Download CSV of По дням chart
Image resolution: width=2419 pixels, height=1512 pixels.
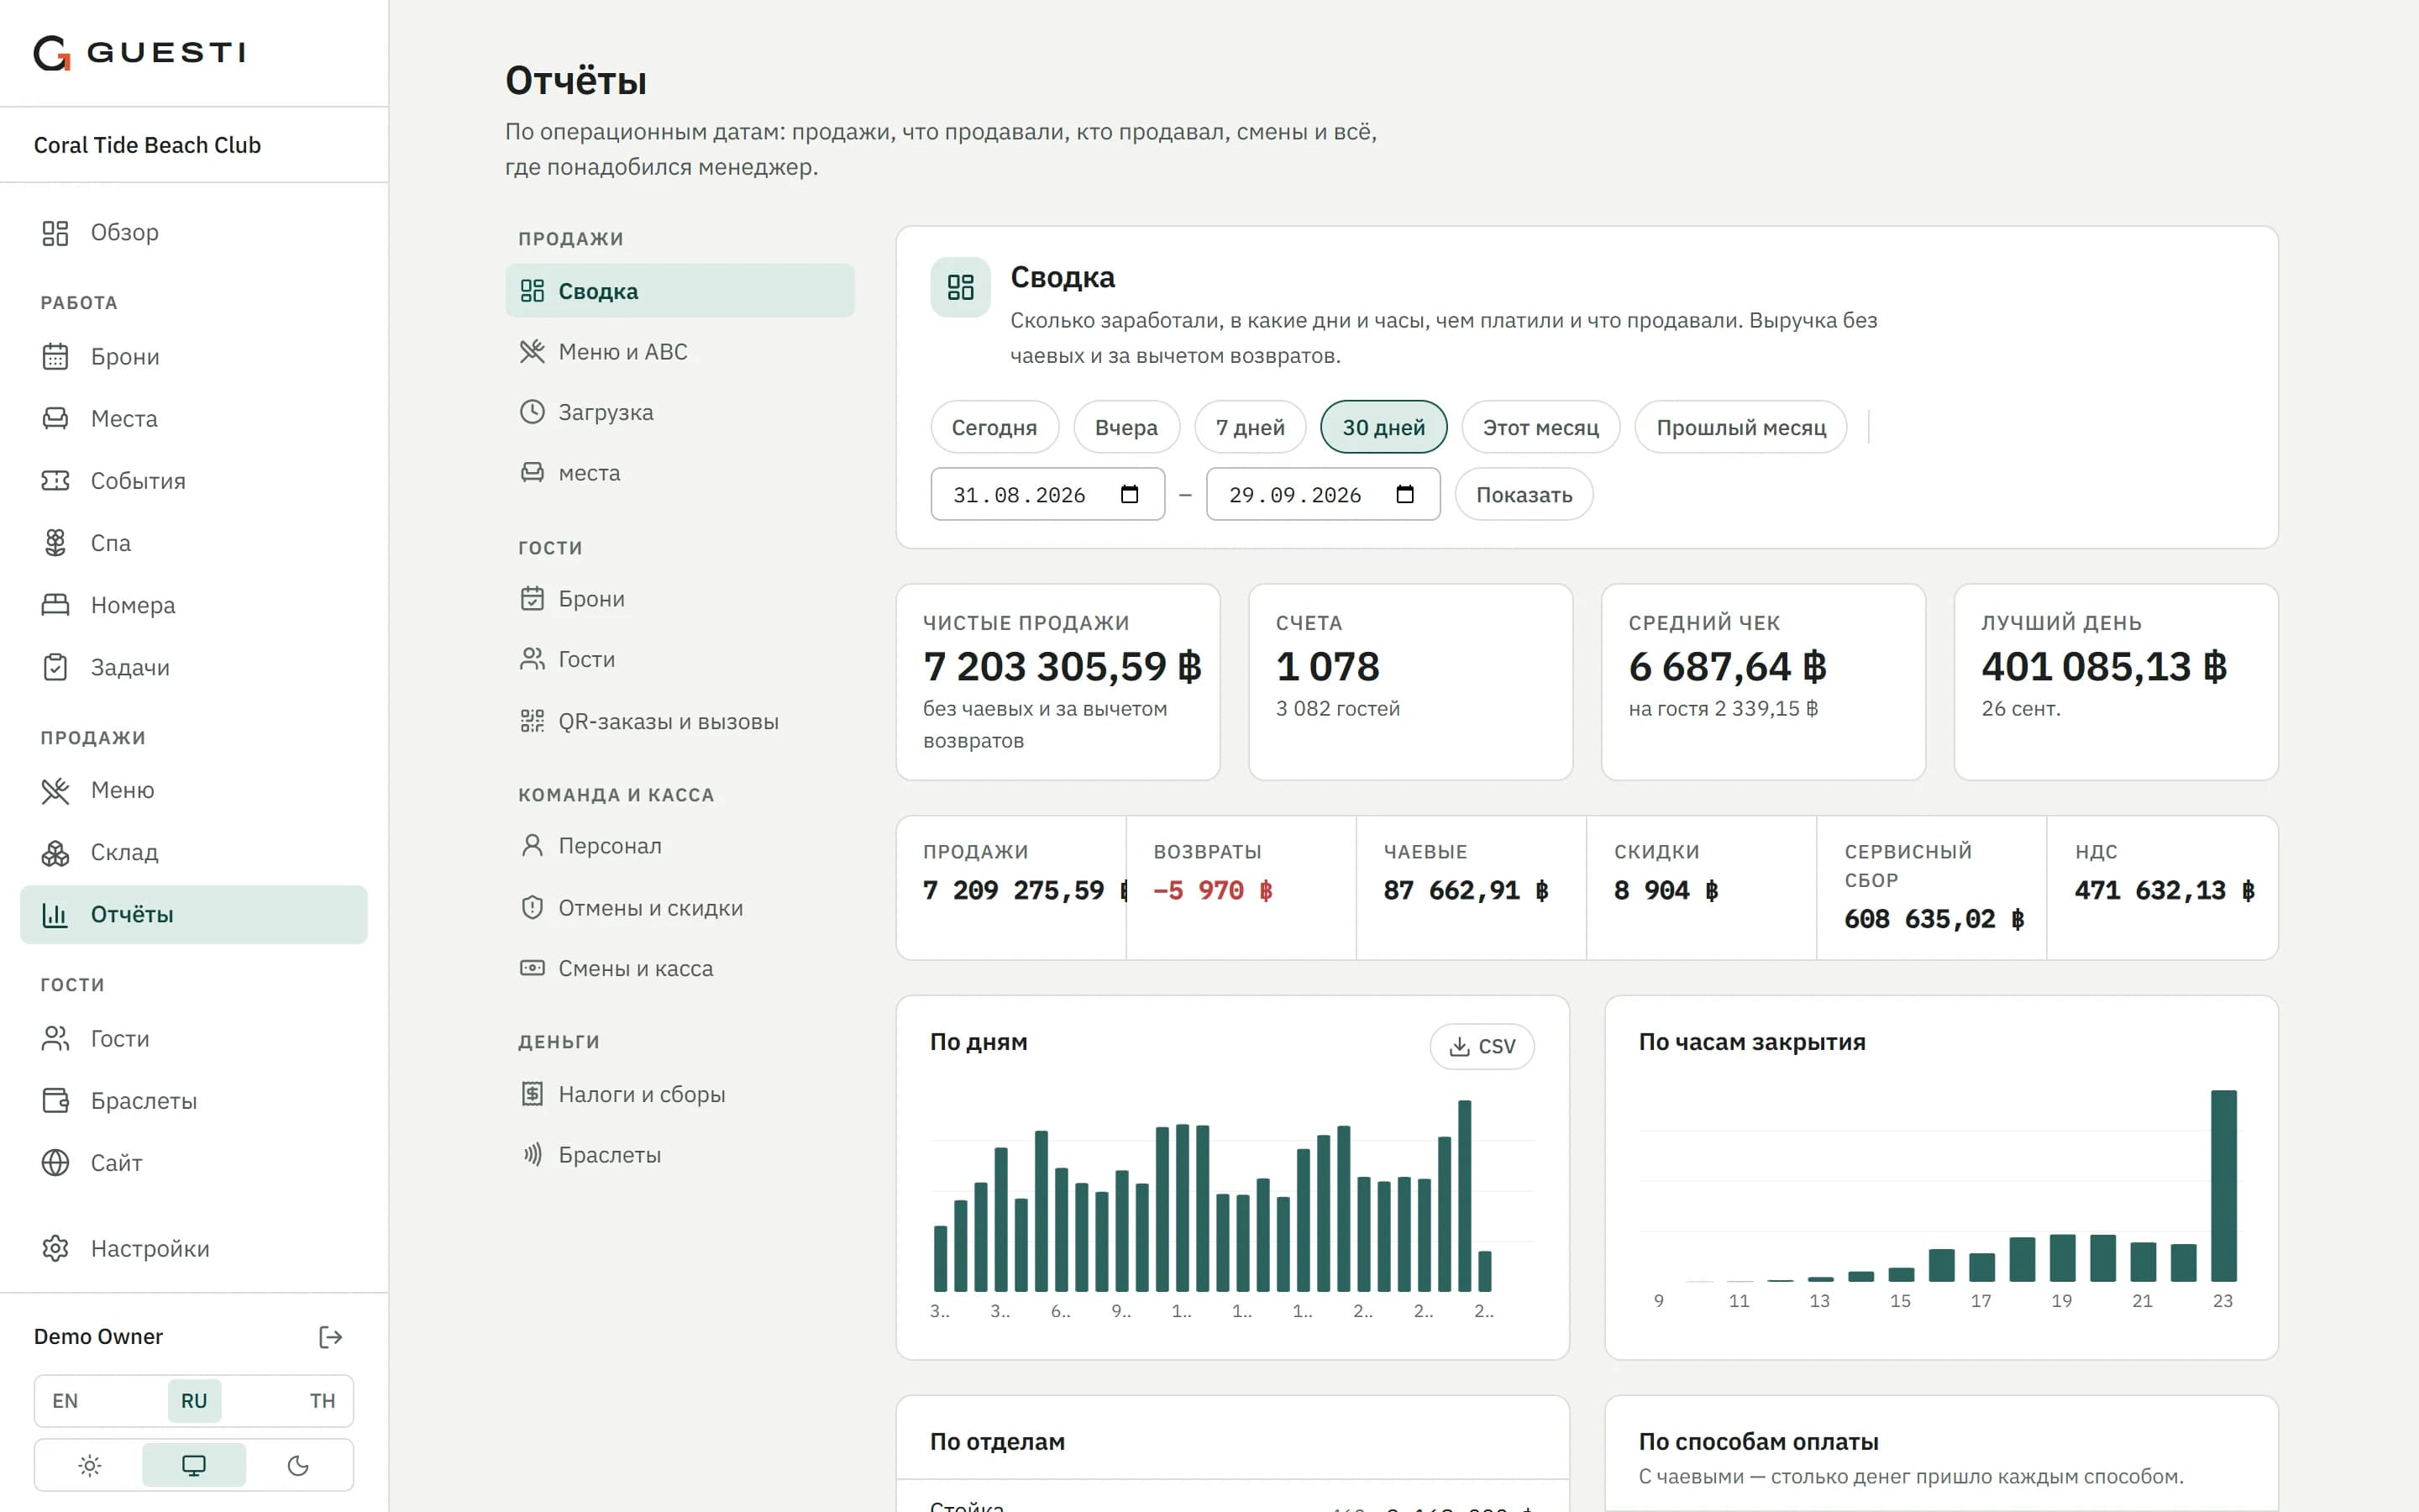[x=1482, y=1046]
